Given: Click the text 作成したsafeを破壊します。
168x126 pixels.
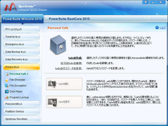Looking at the screenshot, I should tap(100, 63).
